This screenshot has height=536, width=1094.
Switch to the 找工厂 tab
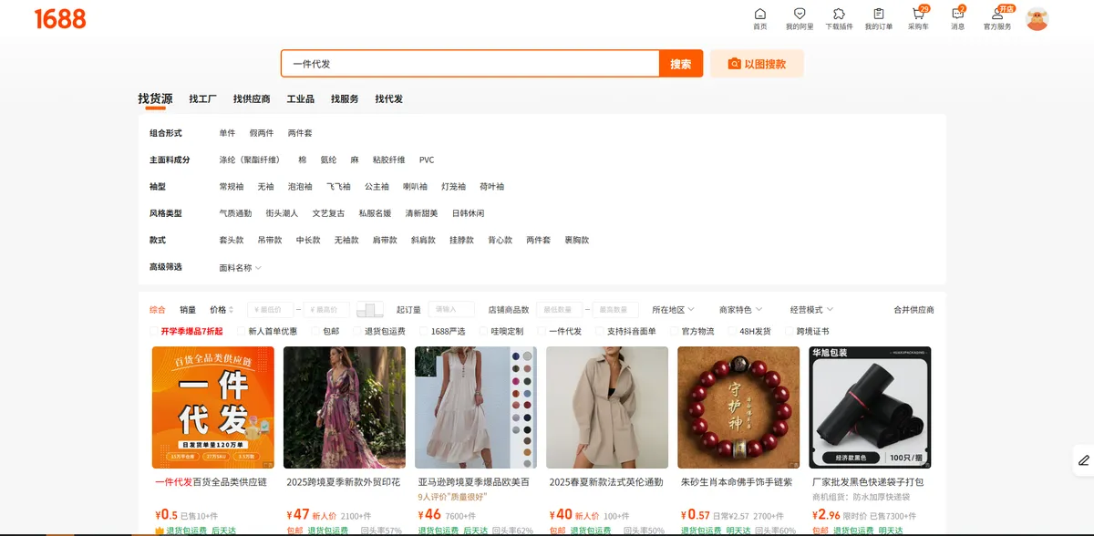(202, 98)
